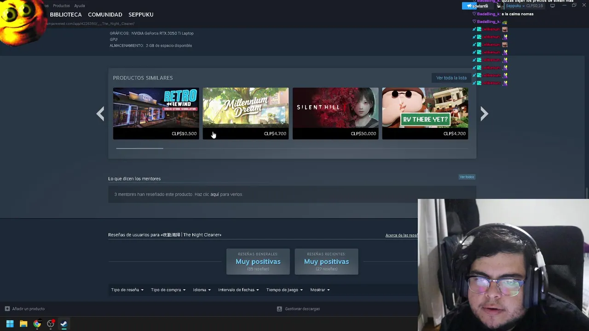Click the page vertical scrollbar thumb
Screen dimensions: 589x331
coord(587,193)
